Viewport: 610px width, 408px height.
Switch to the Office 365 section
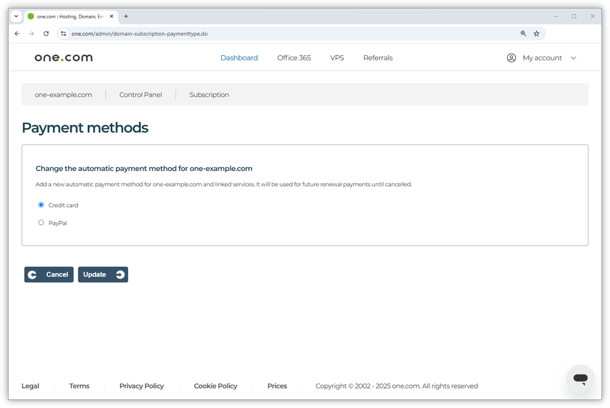pyautogui.click(x=294, y=58)
